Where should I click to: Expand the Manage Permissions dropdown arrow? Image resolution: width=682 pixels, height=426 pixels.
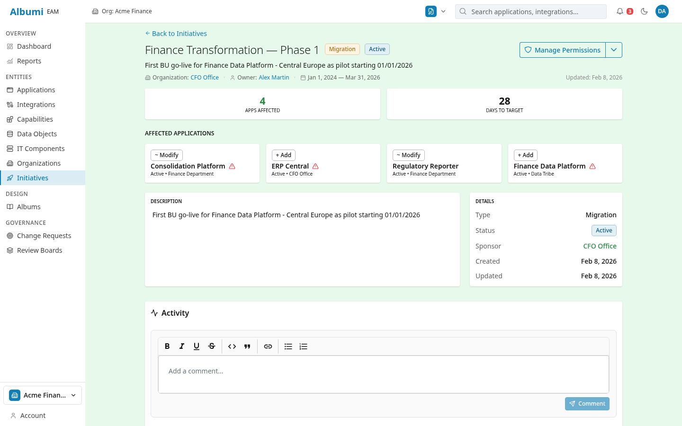tap(614, 50)
